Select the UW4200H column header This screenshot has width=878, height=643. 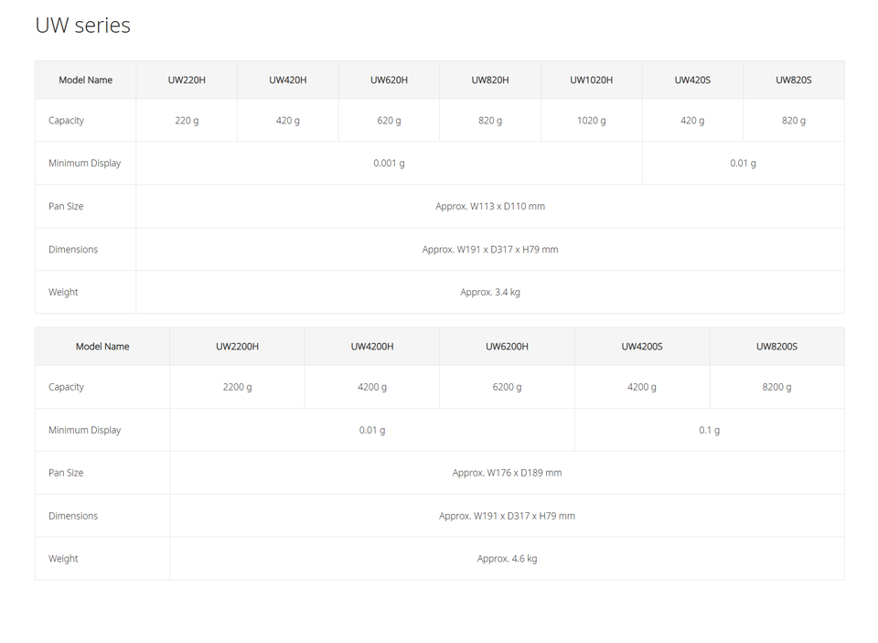pos(372,347)
